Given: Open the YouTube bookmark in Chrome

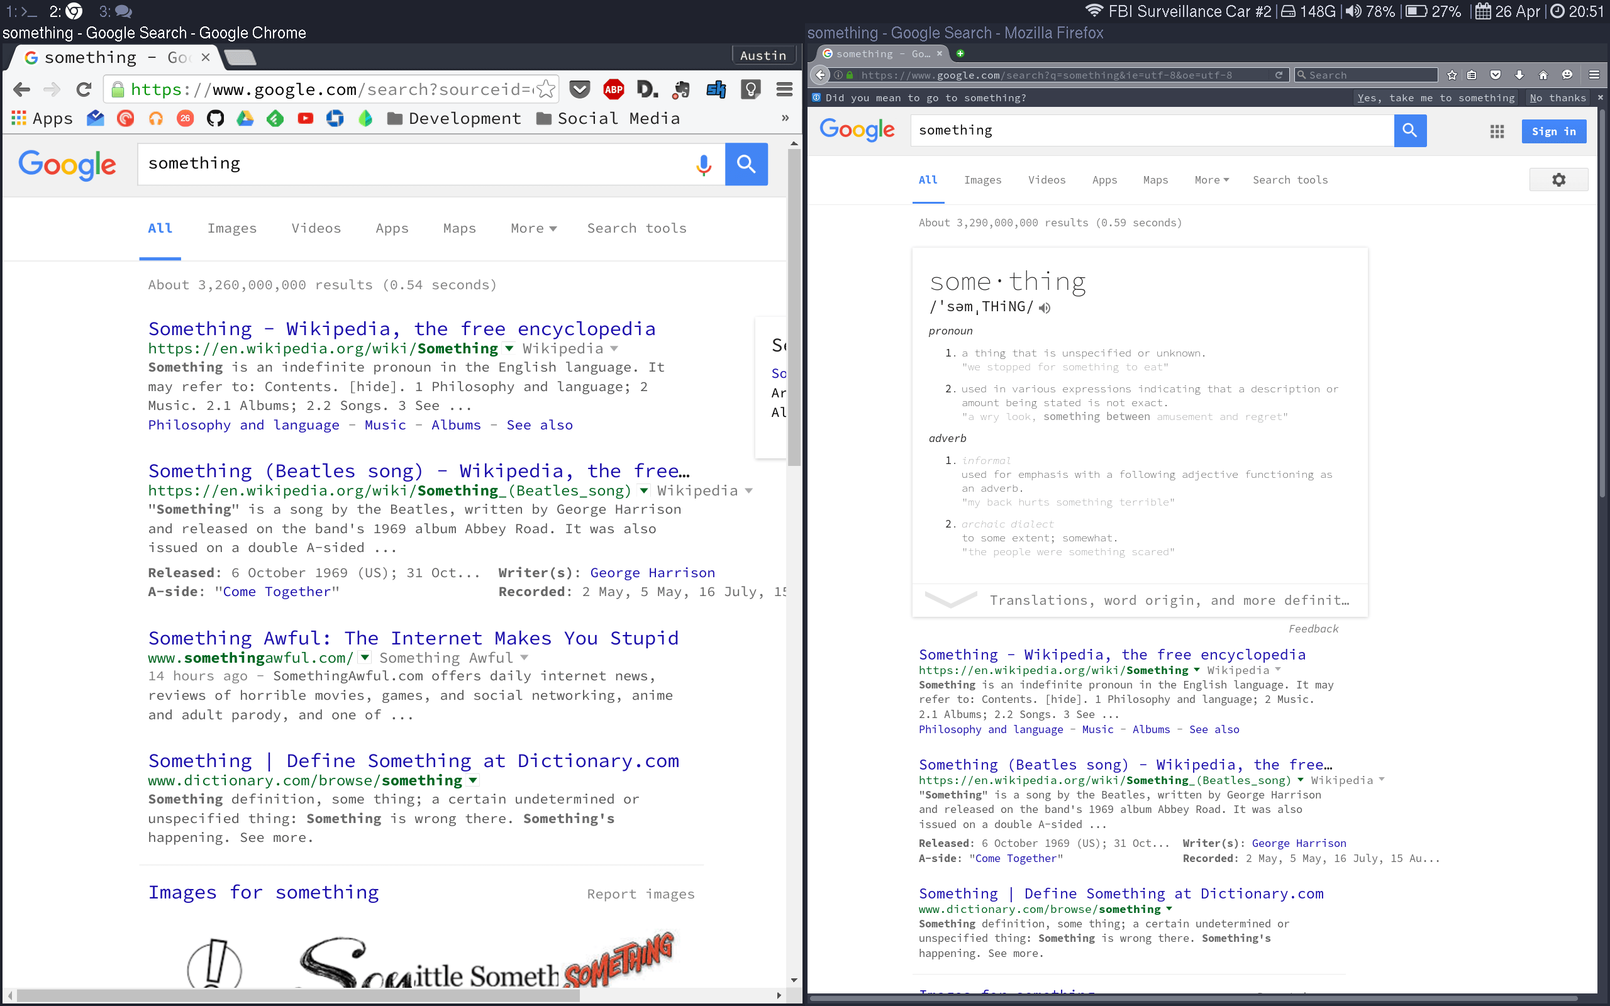Looking at the screenshot, I should (x=306, y=118).
